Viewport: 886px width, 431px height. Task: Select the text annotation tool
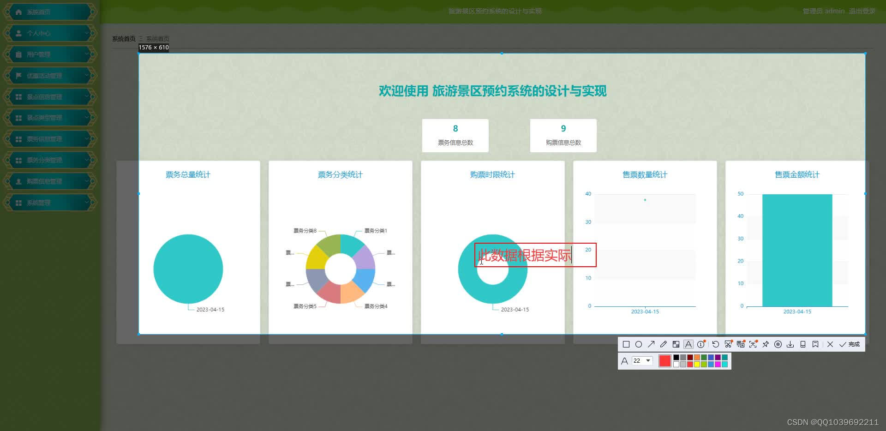(x=688, y=344)
